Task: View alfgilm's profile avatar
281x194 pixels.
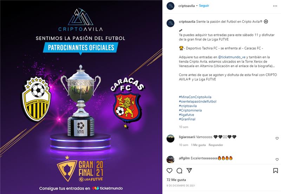Action: pos(170,160)
